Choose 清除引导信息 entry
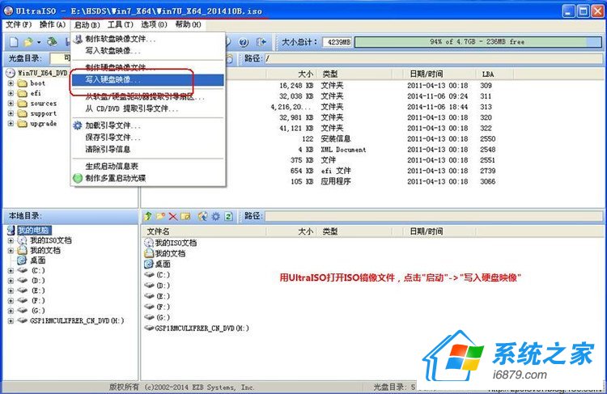Viewport: 607px width, 394px height. pyautogui.click(x=148, y=149)
